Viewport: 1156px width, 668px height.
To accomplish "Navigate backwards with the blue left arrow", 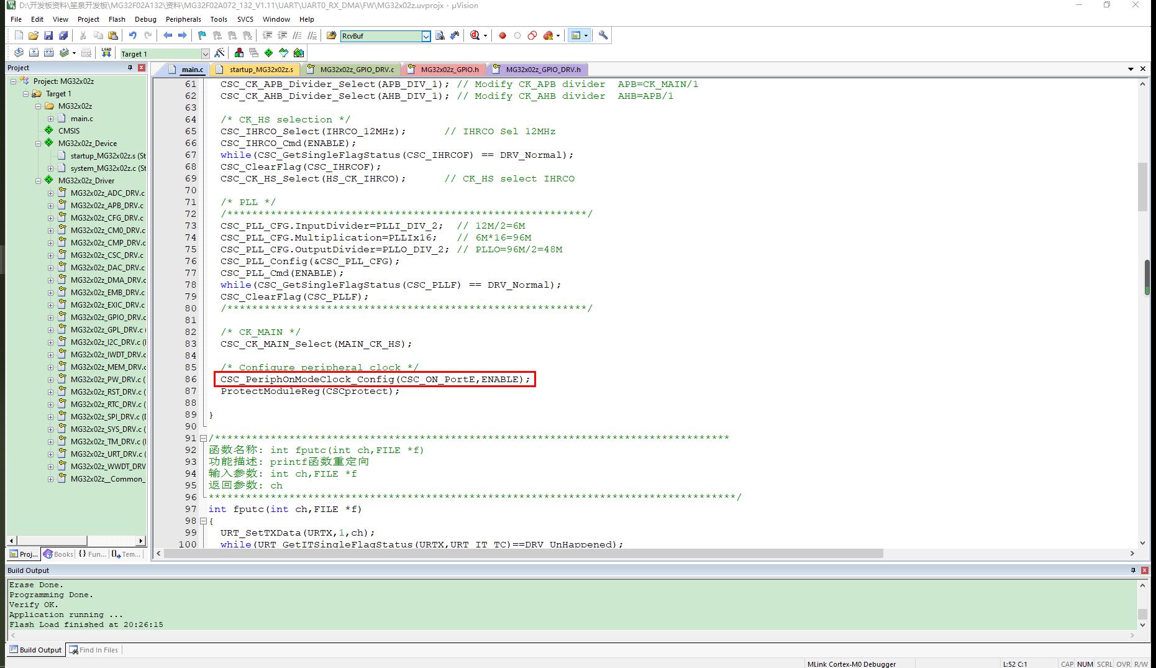I will pyautogui.click(x=168, y=35).
